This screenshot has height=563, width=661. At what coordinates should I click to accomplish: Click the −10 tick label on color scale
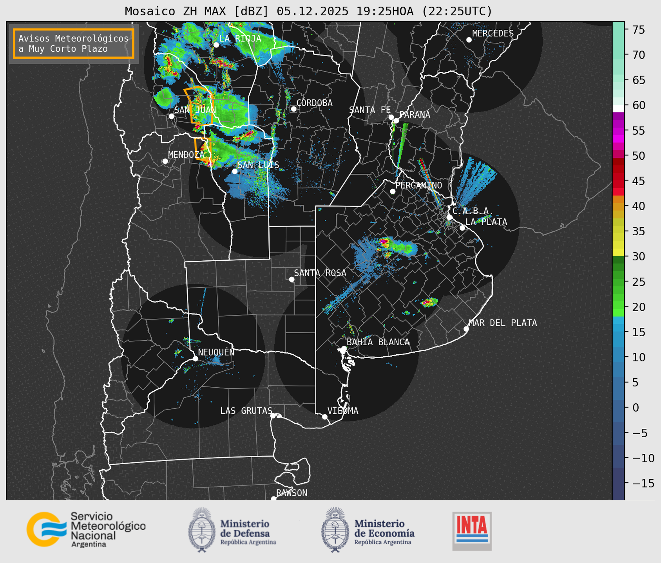643,458
